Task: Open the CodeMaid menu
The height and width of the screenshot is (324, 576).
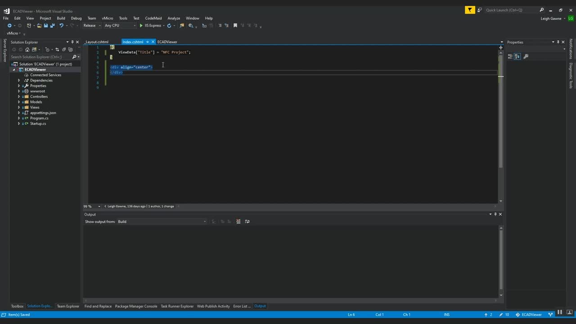Action: click(153, 18)
